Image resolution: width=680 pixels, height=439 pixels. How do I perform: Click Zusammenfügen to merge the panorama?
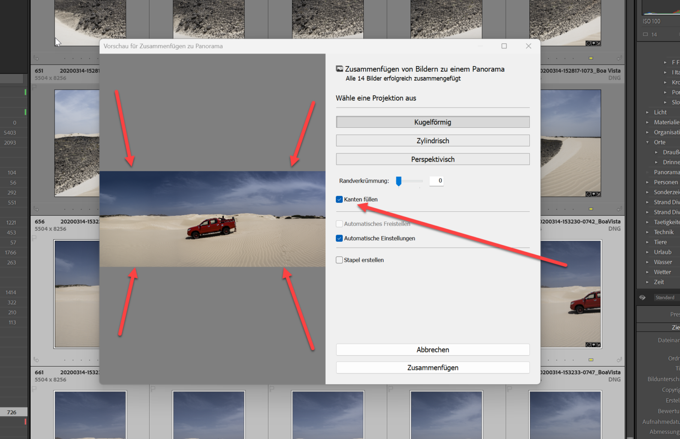432,368
